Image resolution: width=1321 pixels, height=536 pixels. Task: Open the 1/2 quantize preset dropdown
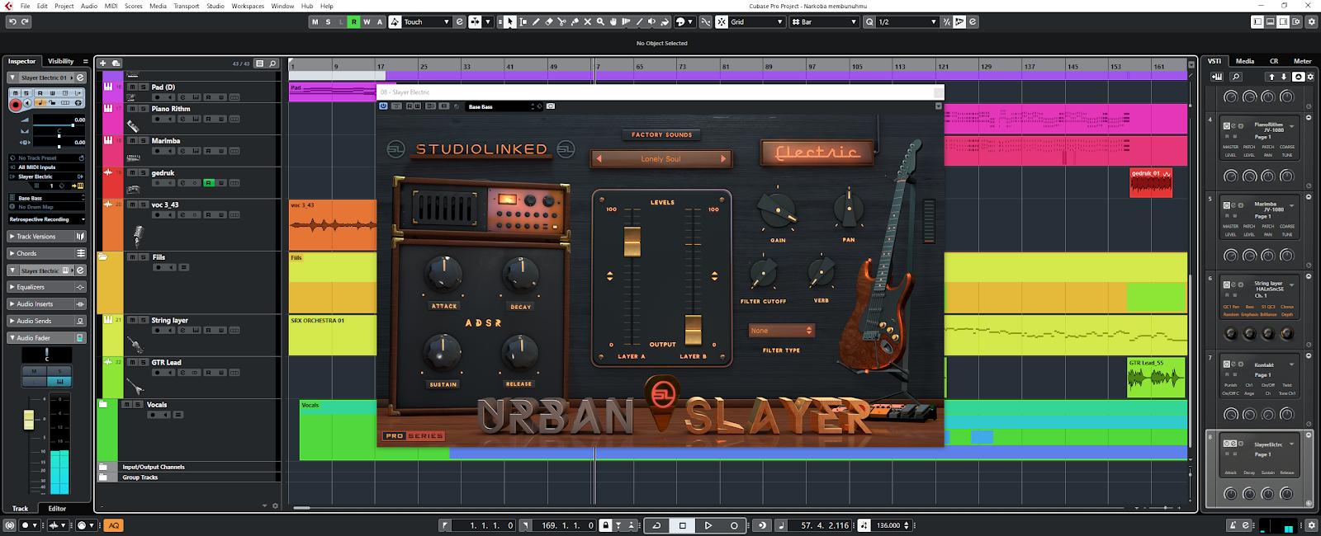[x=907, y=22]
